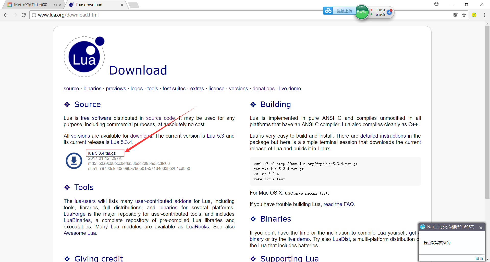Viewport: 490px width, 262px height.
Task: Open the donations navigation link
Action: tap(263, 89)
